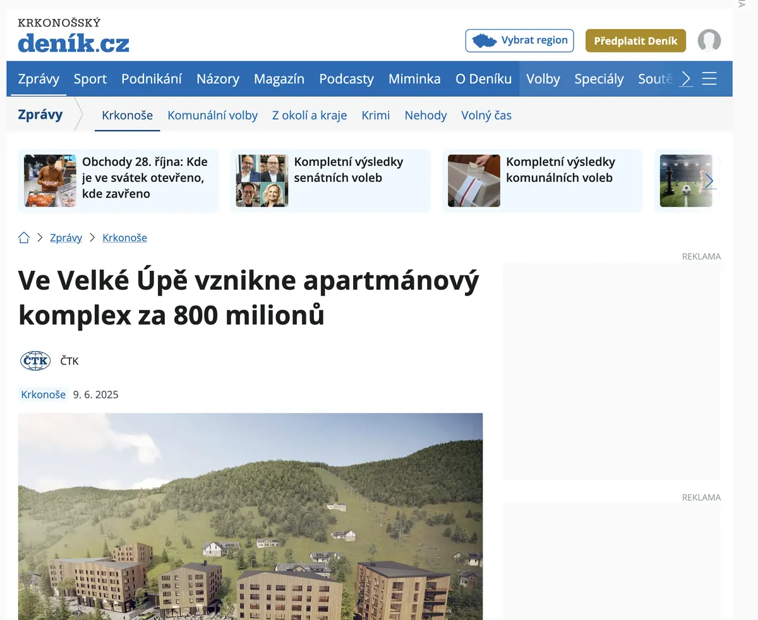Click the user profile avatar icon
Viewport: 758px width, 620px height.
point(709,40)
